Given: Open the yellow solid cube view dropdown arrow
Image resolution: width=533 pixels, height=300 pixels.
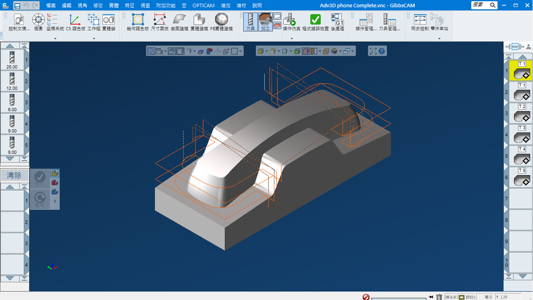Looking at the screenshot, I should tap(266, 51).
